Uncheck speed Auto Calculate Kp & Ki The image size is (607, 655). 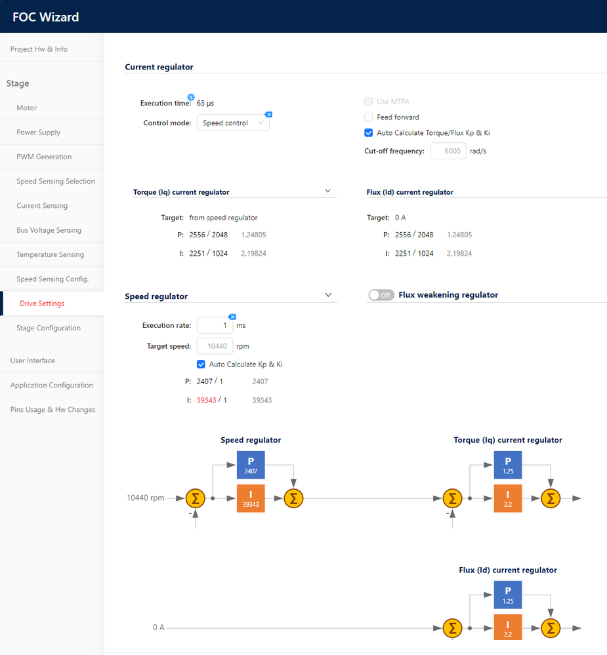point(201,365)
